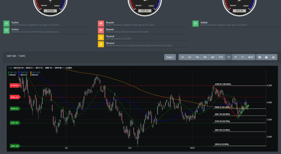Click the 2023 axis label
The image size is (281, 154).
click(192, 148)
